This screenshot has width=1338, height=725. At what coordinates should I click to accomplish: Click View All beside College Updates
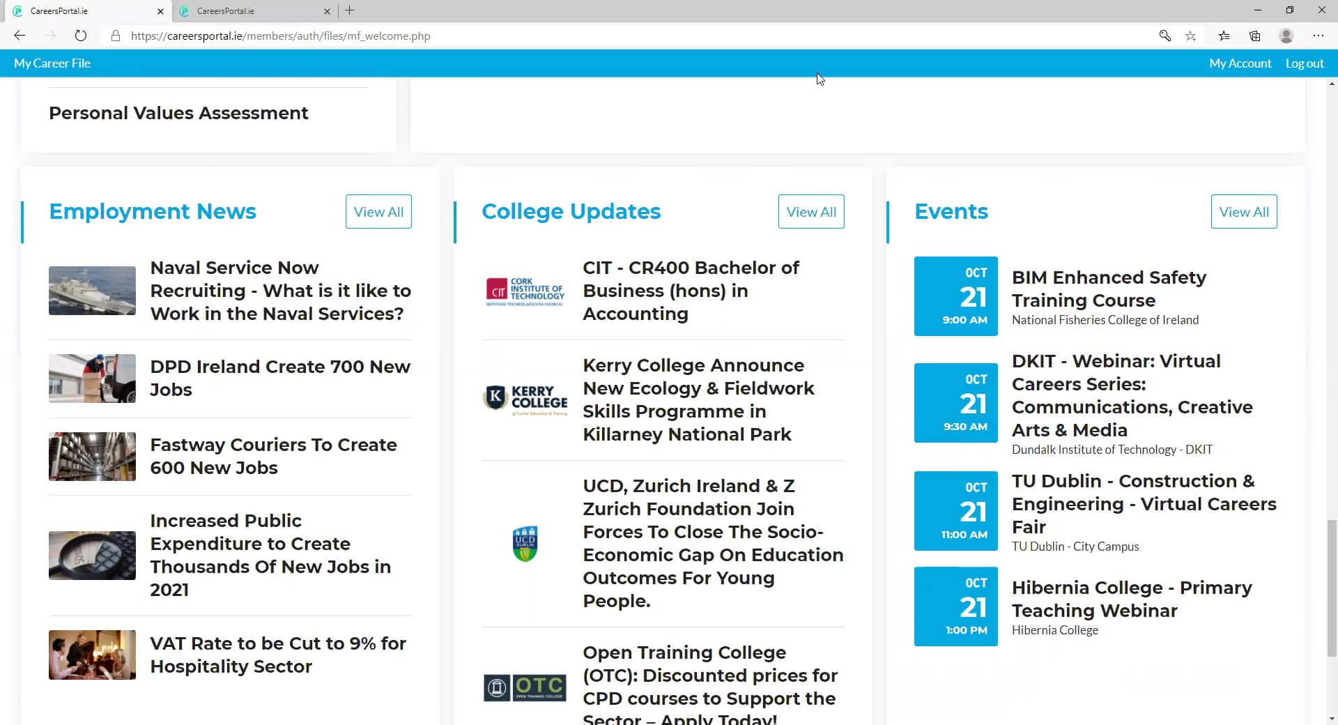click(x=810, y=211)
